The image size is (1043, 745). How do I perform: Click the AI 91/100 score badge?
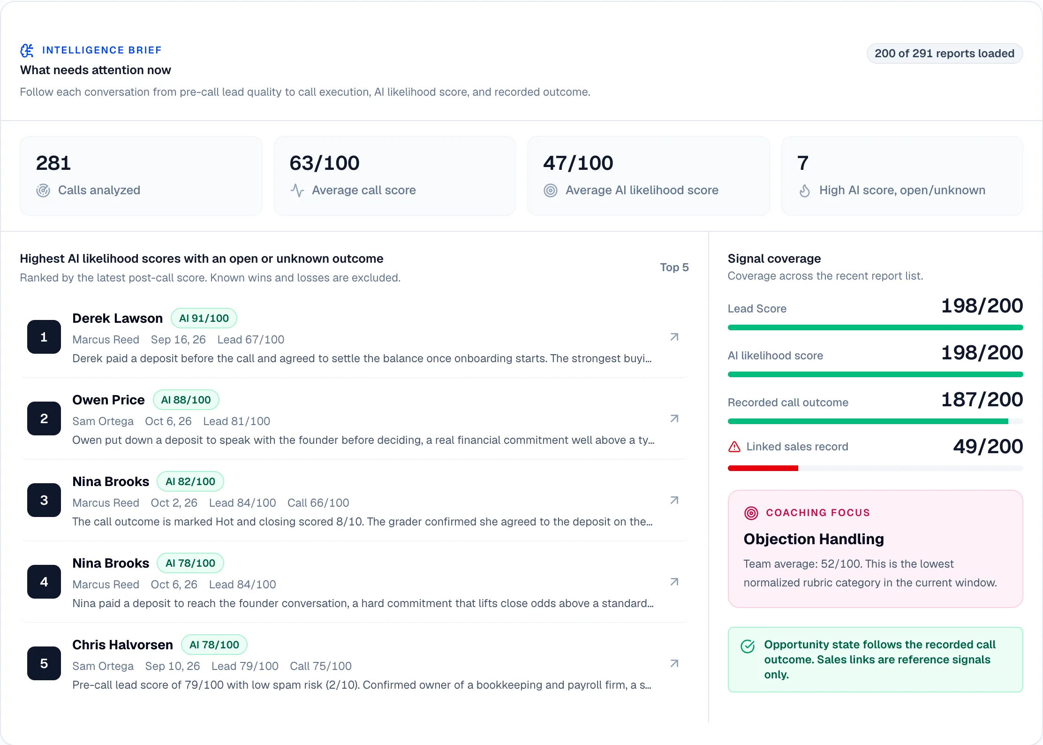204,318
